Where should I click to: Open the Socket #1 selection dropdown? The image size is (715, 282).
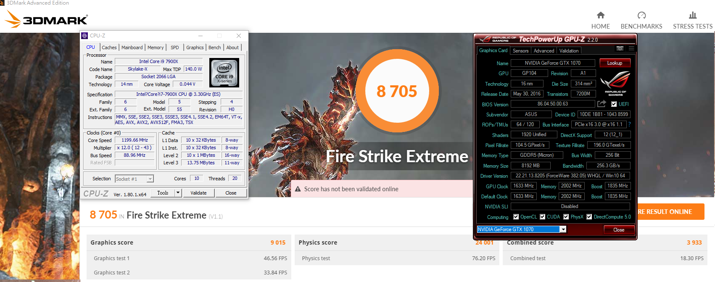coord(150,179)
